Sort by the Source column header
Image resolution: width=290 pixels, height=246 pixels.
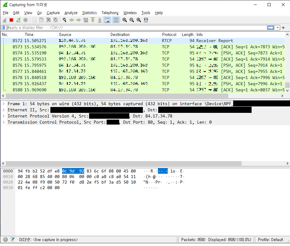(x=84, y=35)
